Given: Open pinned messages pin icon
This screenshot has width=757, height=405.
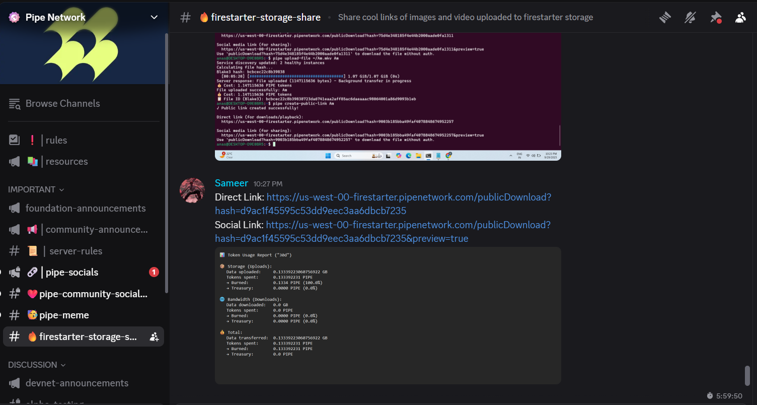Looking at the screenshot, I should click(715, 18).
